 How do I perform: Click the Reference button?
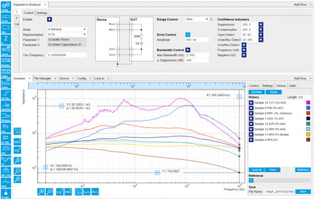(x=303, y=170)
